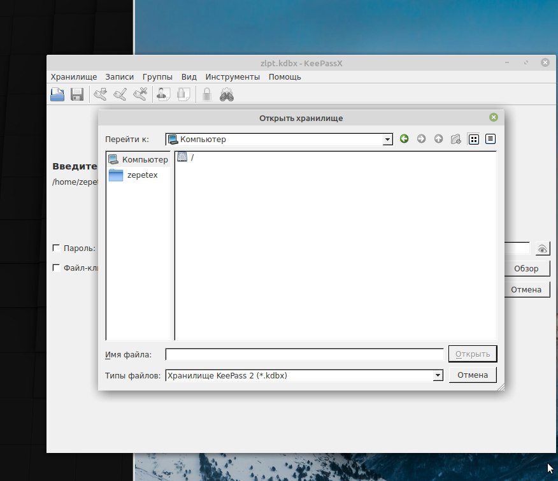
Task: Click the Открыть button
Action: click(x=473, y=354)
